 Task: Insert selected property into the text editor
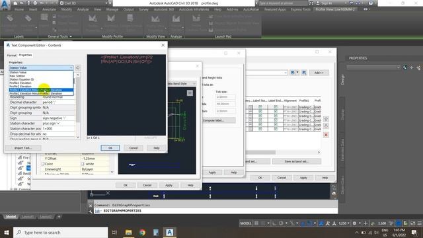pyautogui.click(x=77, y=67)
